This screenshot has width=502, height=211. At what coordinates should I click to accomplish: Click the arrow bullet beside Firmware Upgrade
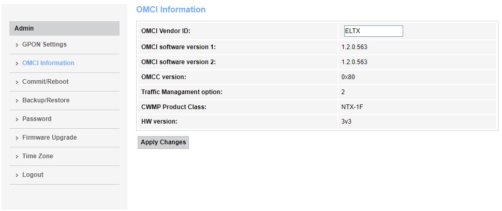(x=17, y=138)
